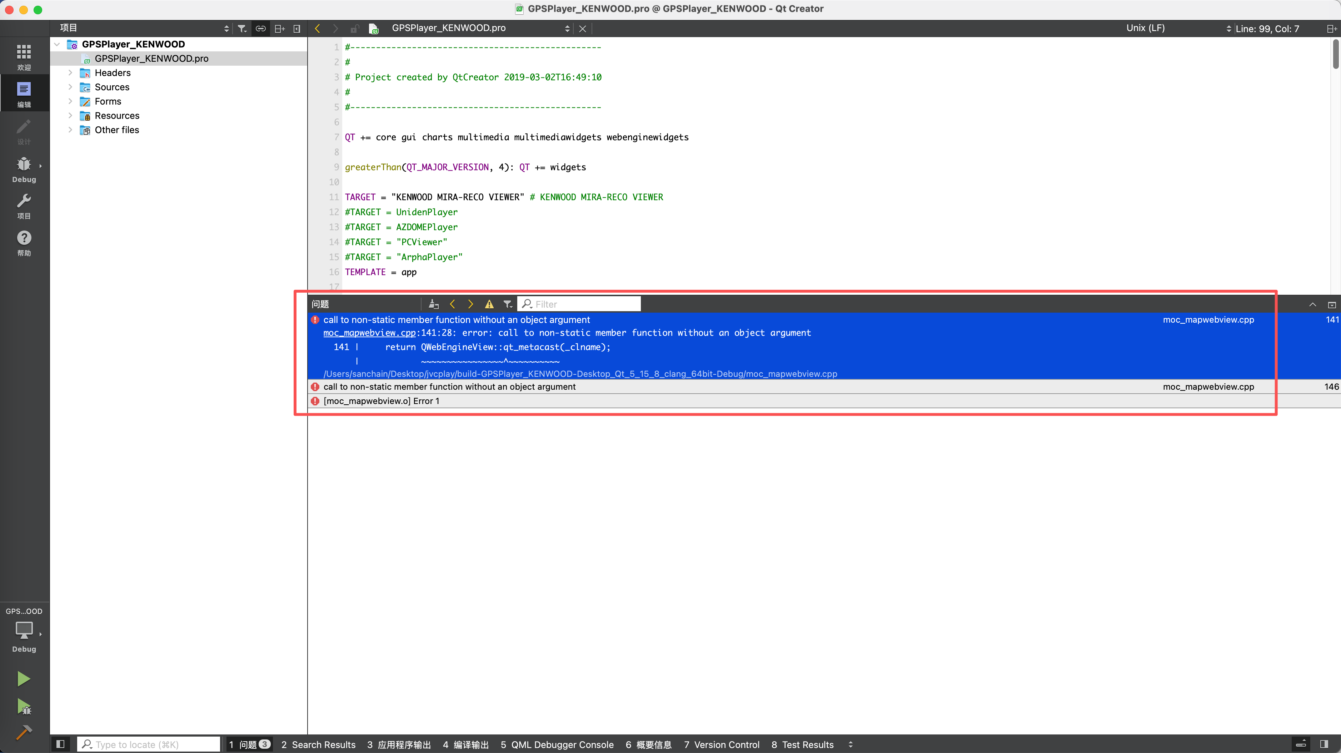
Task: Toggle left sidebar visibility button
Action: 60,744
